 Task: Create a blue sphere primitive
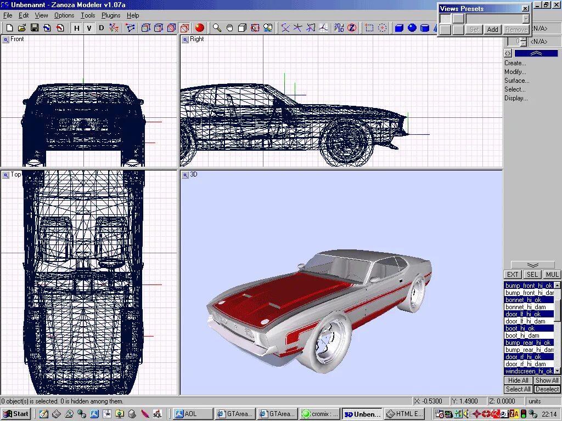412,28
